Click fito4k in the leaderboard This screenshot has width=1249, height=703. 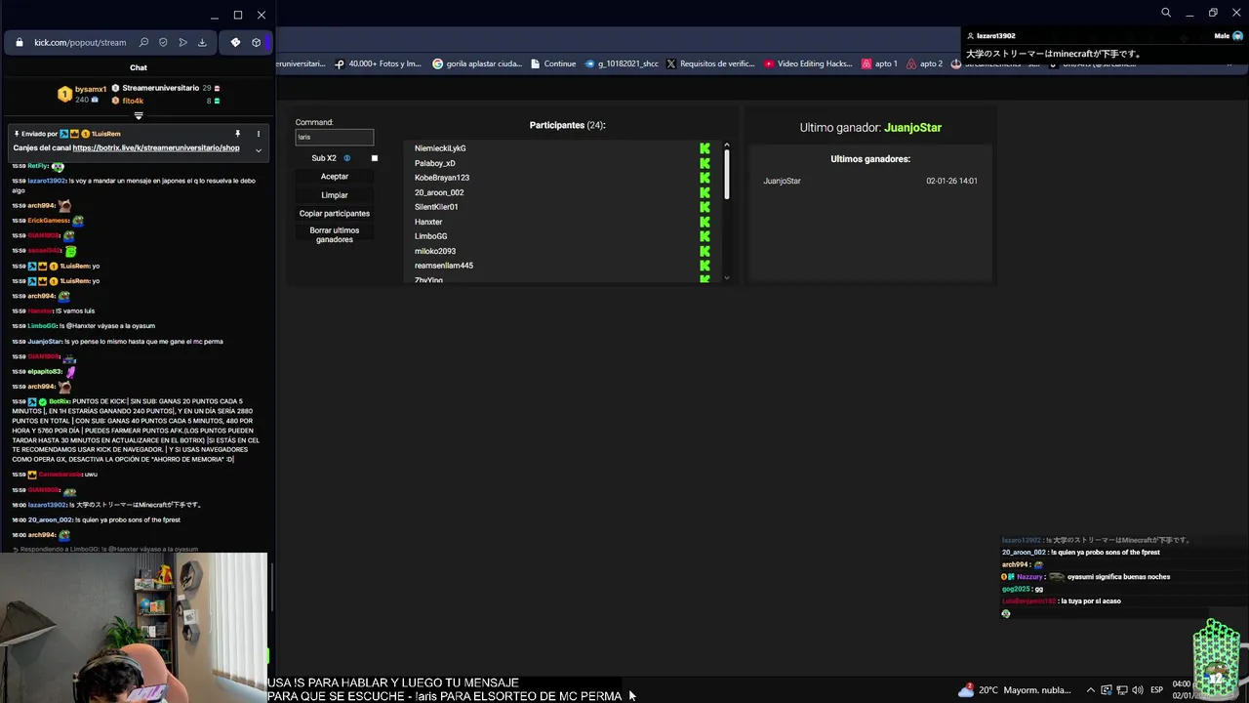(x=133, y=101)
